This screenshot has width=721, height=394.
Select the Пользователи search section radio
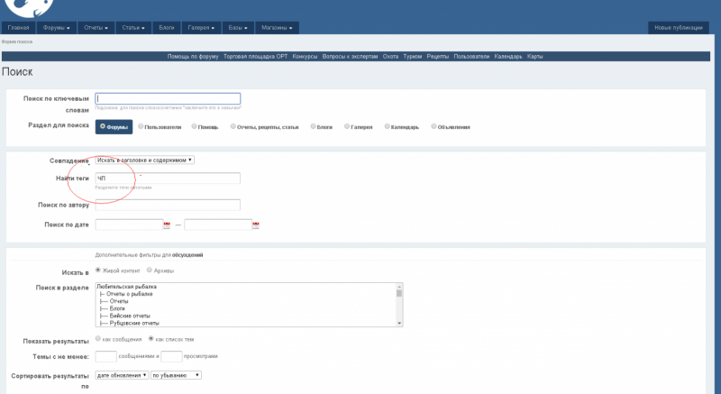(141, 127)
